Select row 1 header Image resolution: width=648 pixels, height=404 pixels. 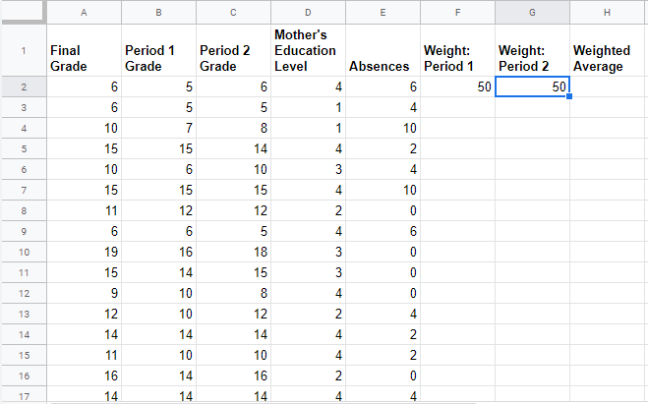(24, 50)
